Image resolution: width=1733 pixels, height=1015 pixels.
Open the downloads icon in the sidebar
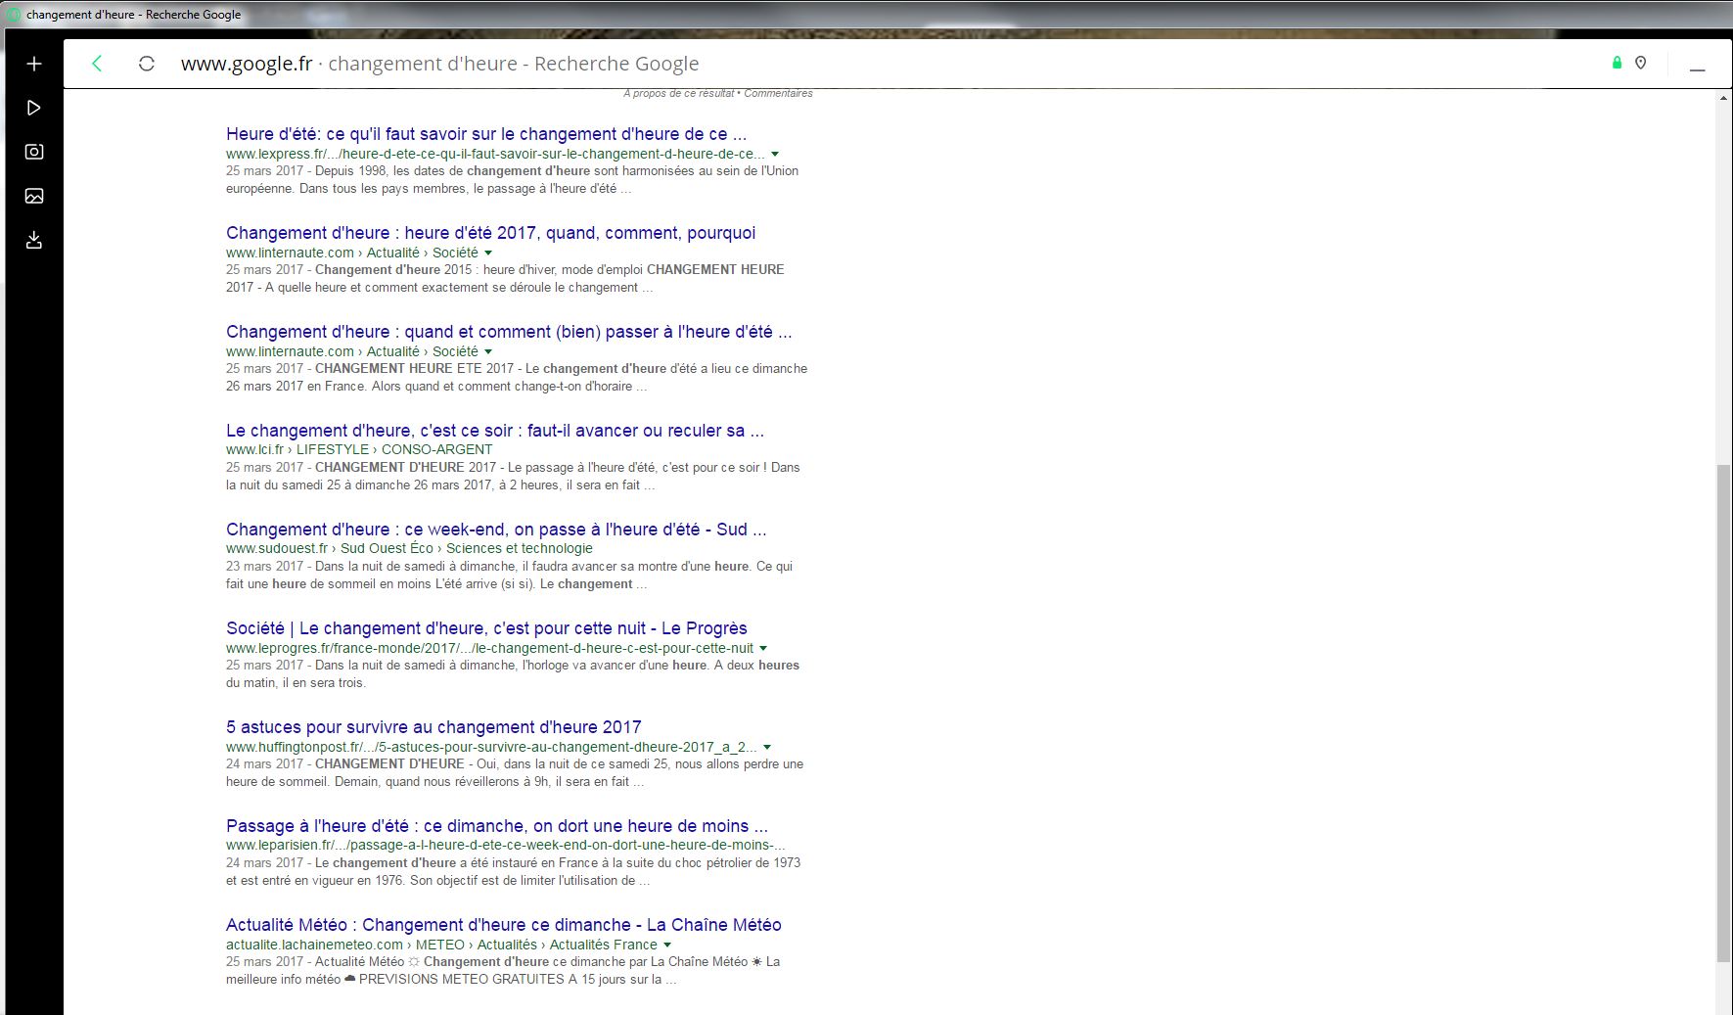[x=34, y=240]
